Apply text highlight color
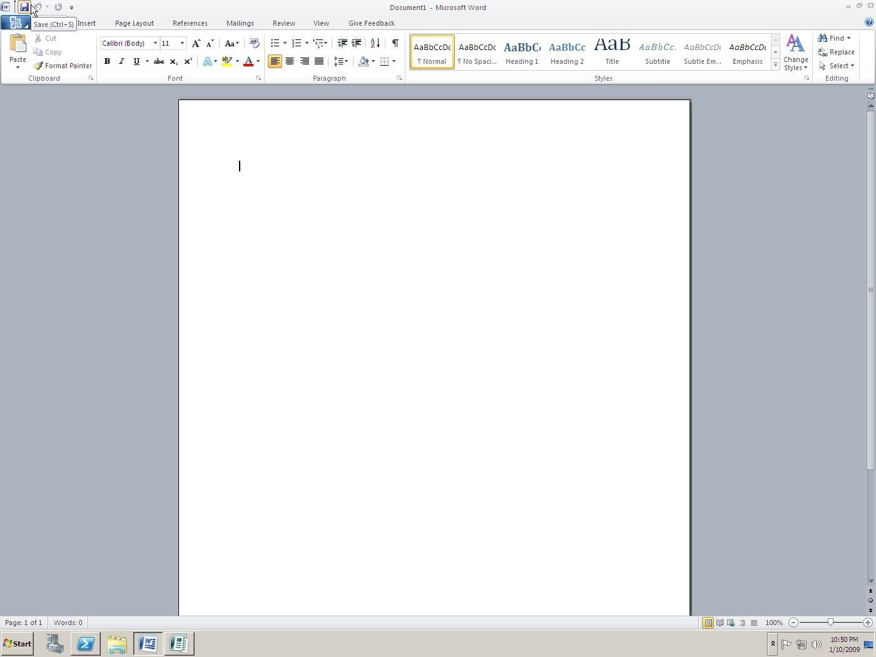 (x=227, y=61)
